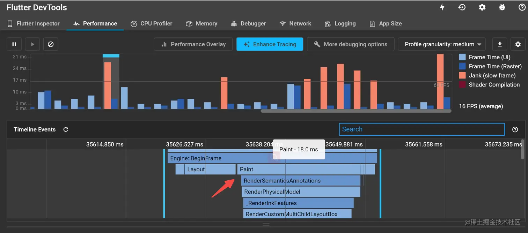The image size is (528, 233).
Task: Export performance data download icon
Action: coord(500,44)
